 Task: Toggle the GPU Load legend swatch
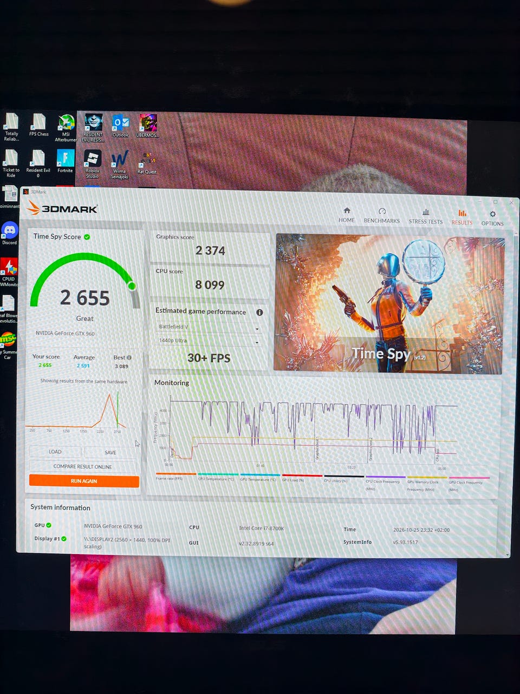302,475
